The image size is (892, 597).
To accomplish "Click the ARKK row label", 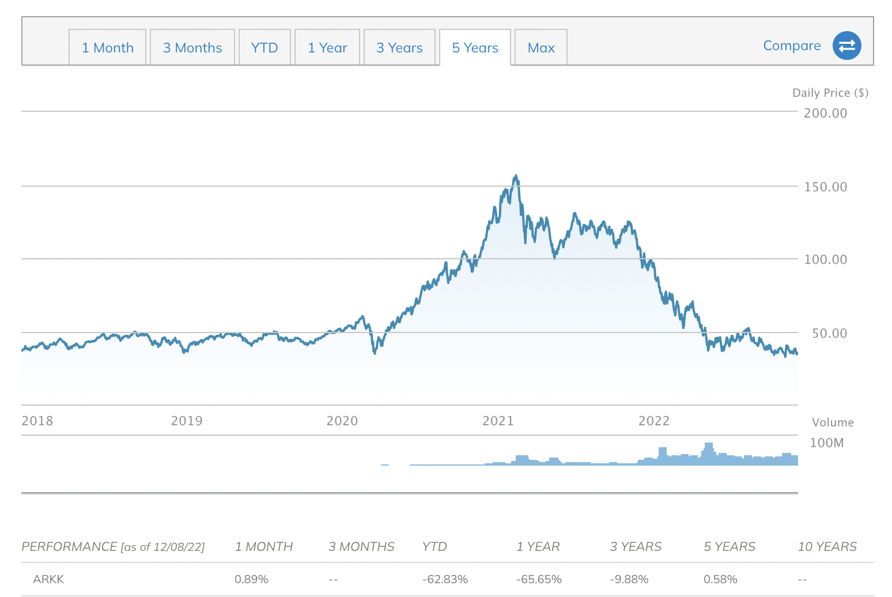I will coord(48,579).
